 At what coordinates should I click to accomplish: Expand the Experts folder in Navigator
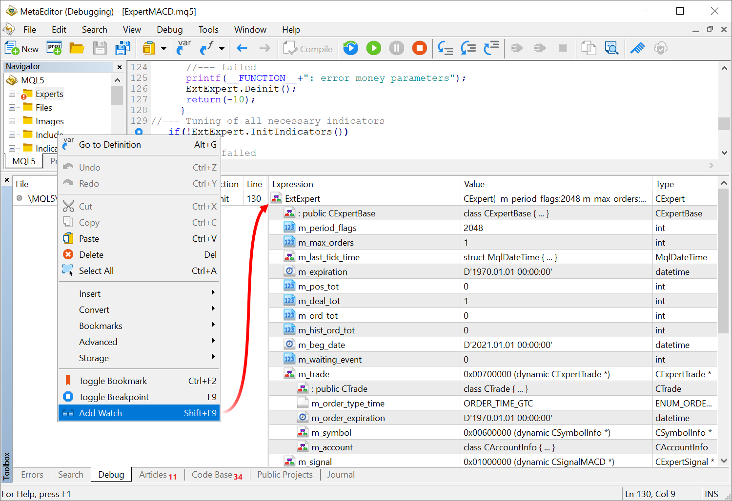(12, 94)
